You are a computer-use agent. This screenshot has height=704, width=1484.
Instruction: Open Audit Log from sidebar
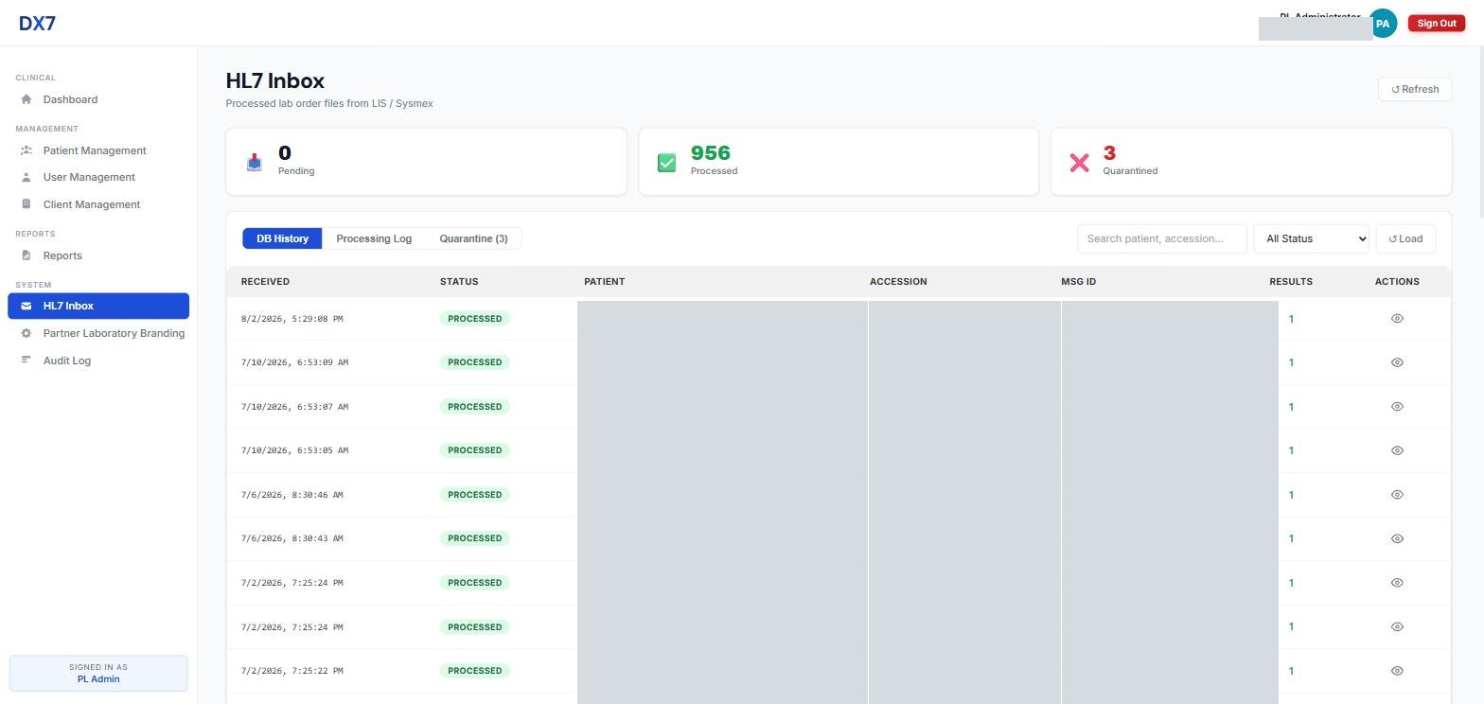98,361
